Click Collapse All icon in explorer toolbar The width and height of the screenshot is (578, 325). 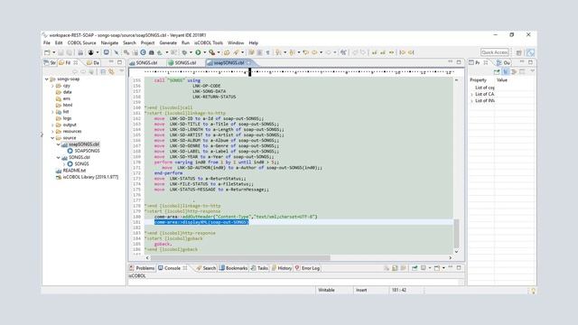tap(103, 72)
